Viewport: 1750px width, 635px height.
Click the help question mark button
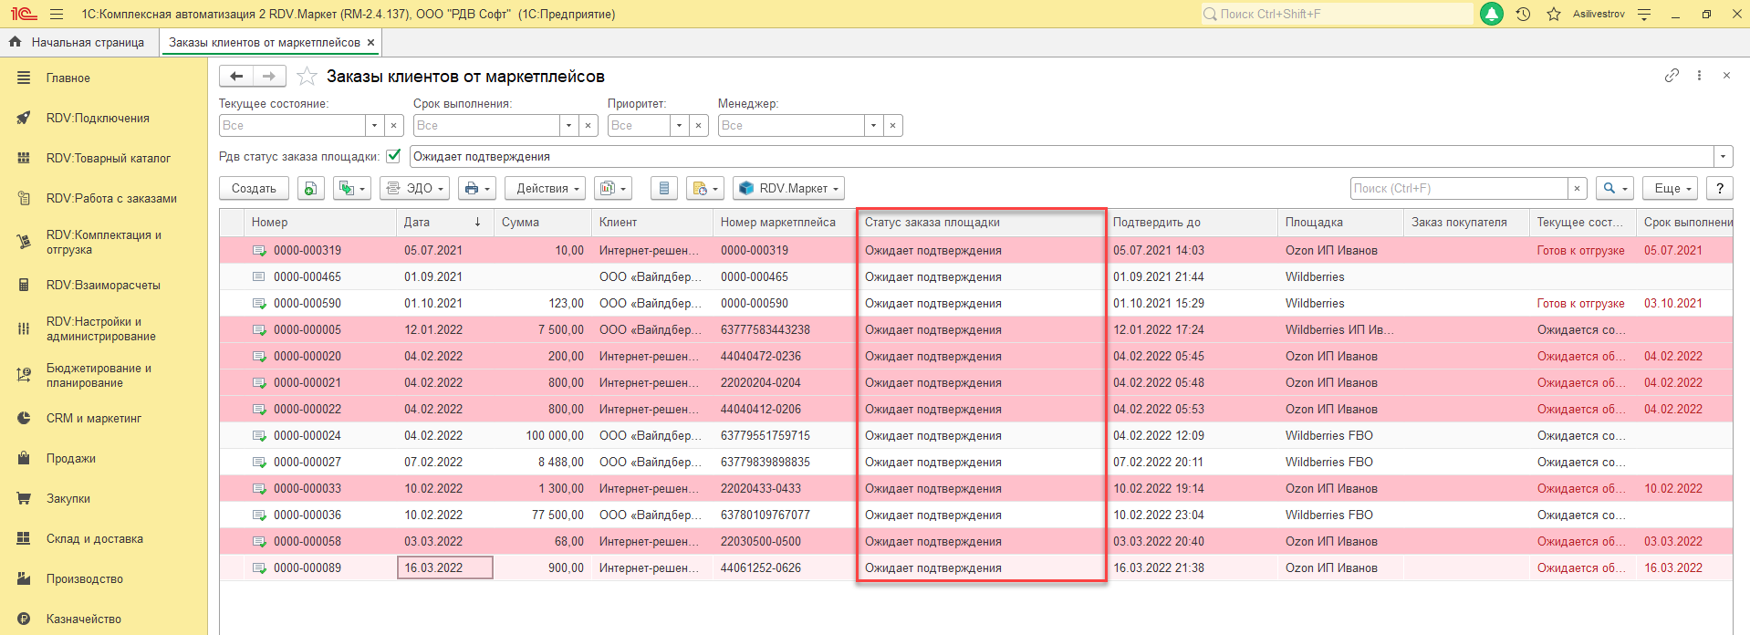(1719, 188)
